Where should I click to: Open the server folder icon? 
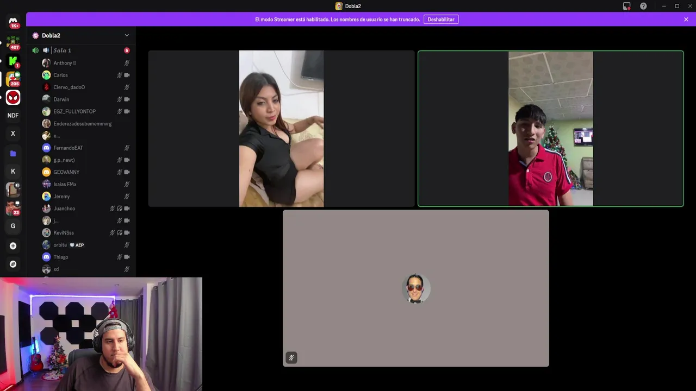coord(13,154)
